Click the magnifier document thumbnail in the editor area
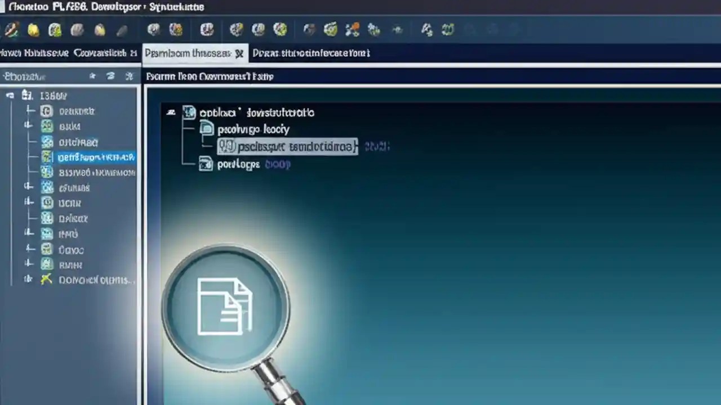The width and height of the screenshot is (721, 405). coord(225,307)
